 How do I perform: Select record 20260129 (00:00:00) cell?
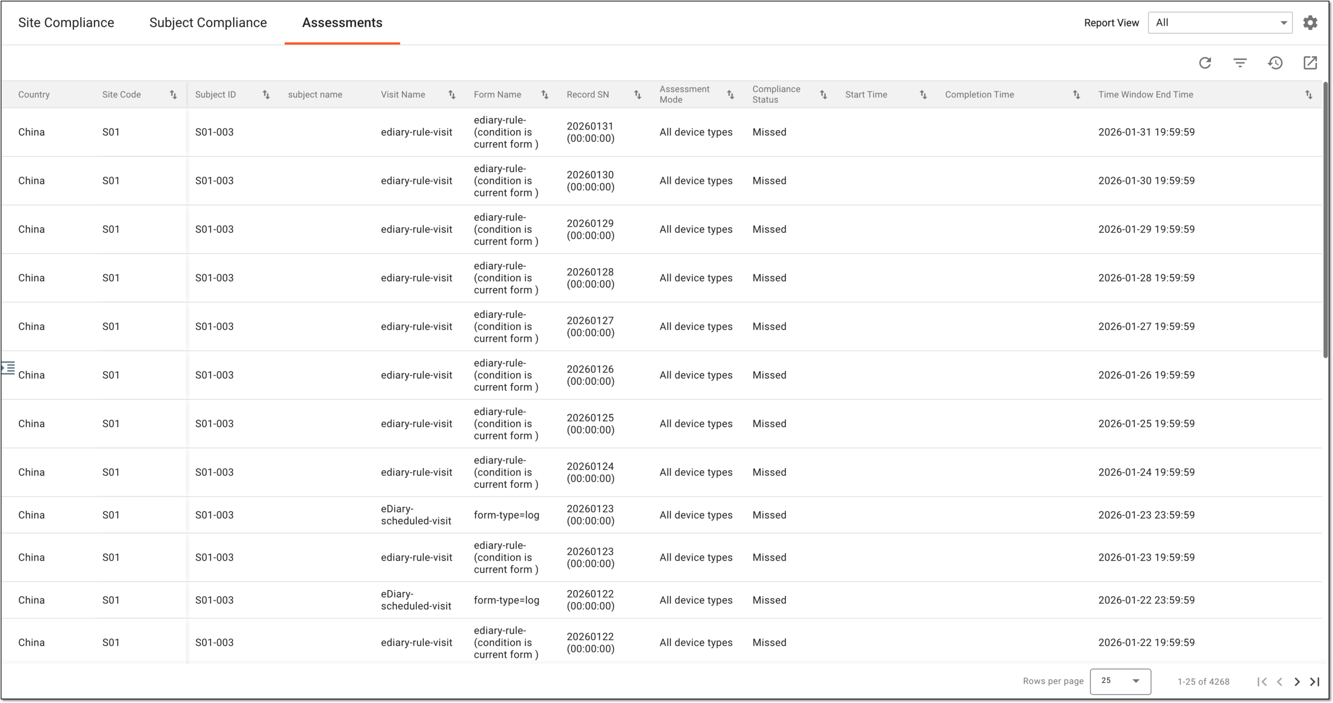click(x=590, y=229)
